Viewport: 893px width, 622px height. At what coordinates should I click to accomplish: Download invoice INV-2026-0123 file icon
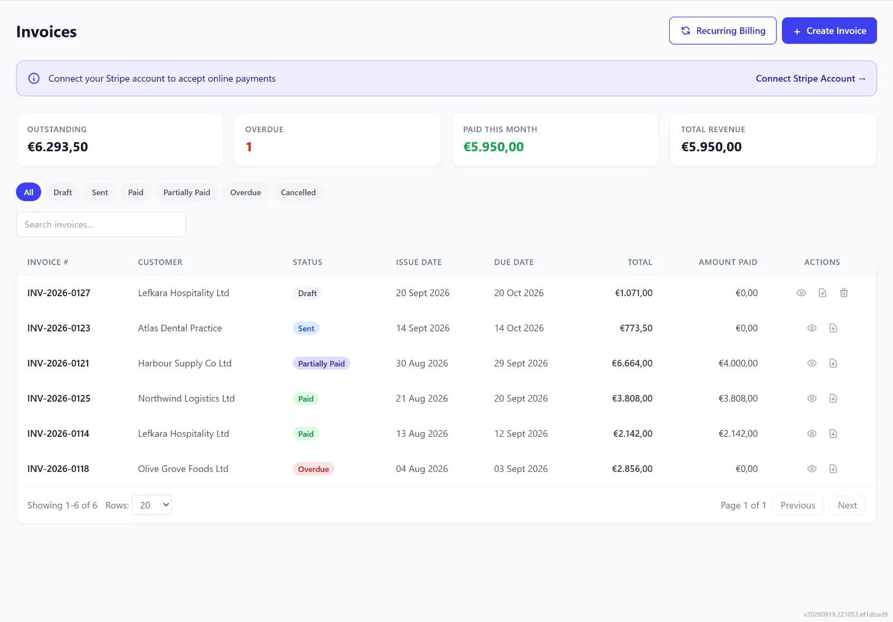(833, 328)
